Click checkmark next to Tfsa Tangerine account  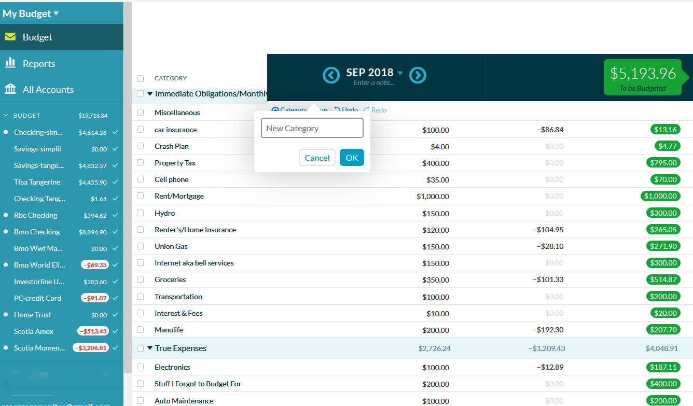pos(115,182)
